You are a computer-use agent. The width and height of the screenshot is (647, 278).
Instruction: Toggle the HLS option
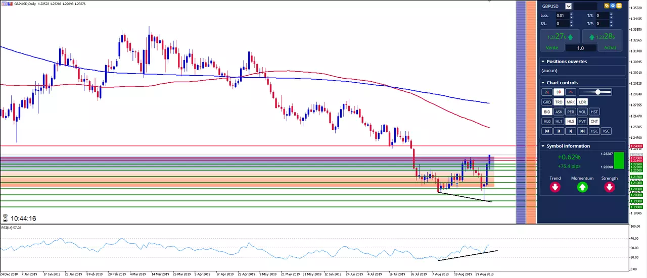(x=571, y=121)
